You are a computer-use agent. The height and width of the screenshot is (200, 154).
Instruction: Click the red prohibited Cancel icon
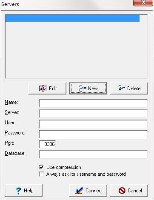click(x=122, y=191)
